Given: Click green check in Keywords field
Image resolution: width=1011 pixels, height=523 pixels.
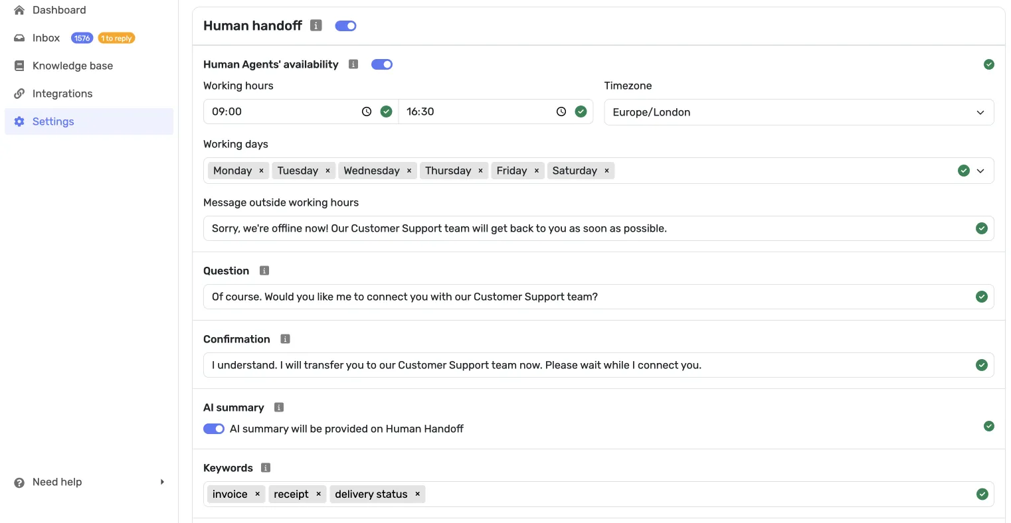Looking at the screenshot, I should [982, 494].
